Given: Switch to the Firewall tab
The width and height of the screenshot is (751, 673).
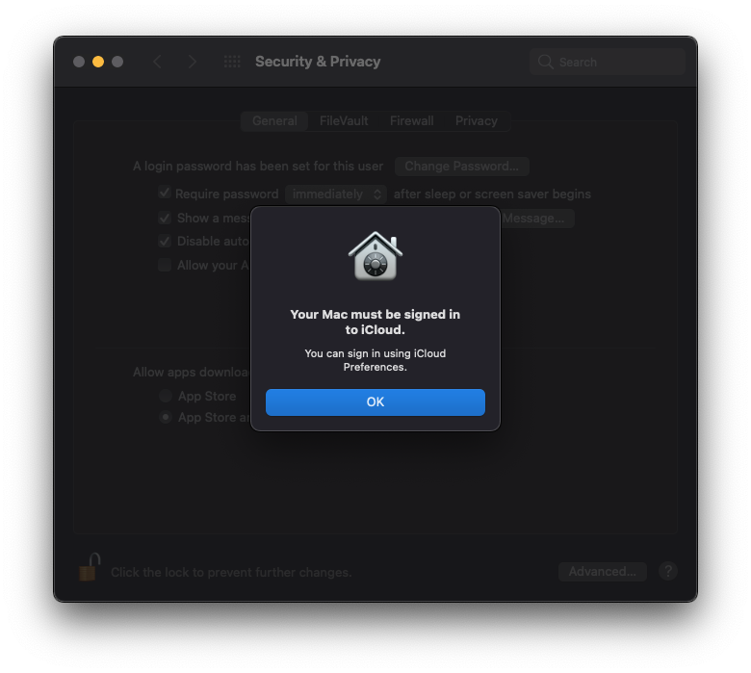Looking at the screenshot, I should [x=411, y=120].
